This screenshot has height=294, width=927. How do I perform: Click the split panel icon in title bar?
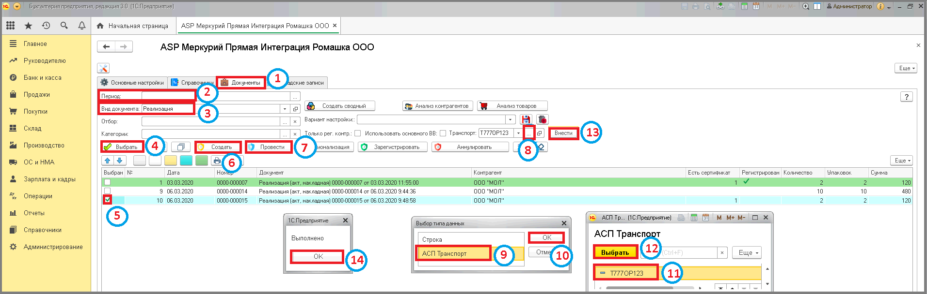[x=817, y=6]
